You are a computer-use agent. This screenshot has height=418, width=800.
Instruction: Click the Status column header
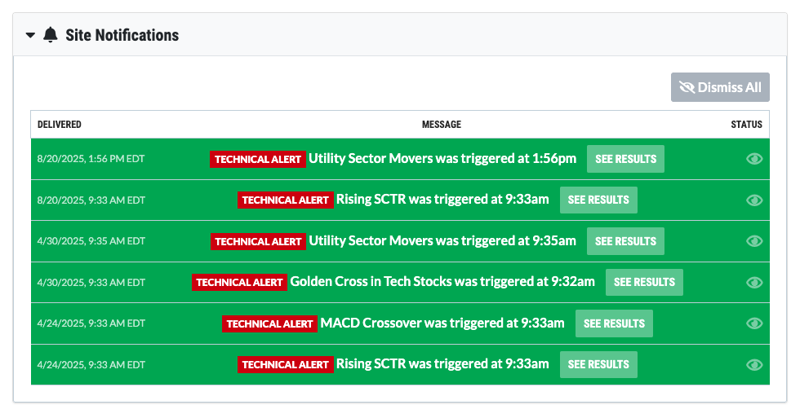[x=746, y=125]
